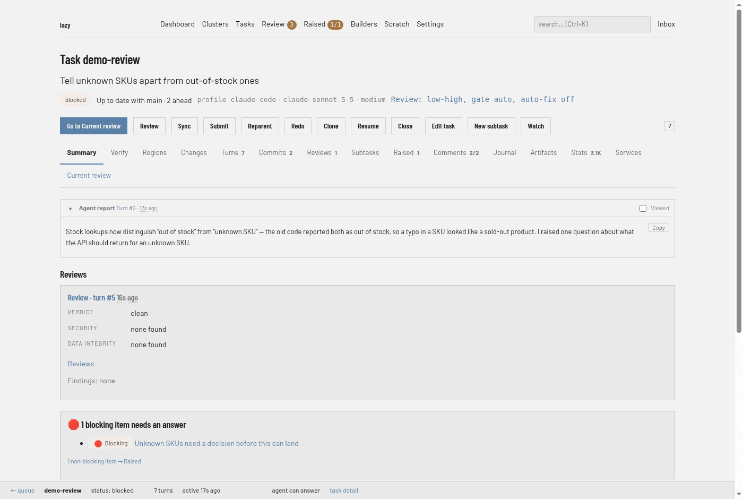This screenshot has width=743, height=499.
Task: Open the Stats tab
Action: click(586, 153)
